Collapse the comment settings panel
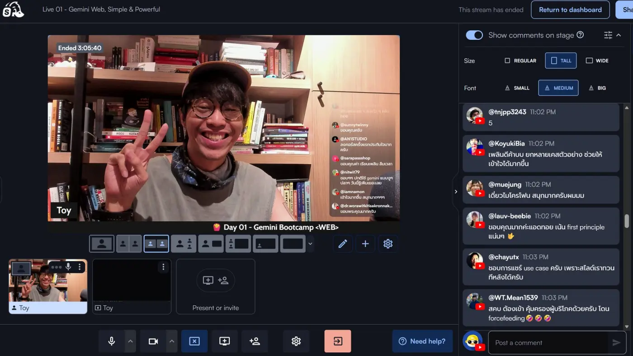The width and height of the screenshot is (633, 356). point(619,35)
